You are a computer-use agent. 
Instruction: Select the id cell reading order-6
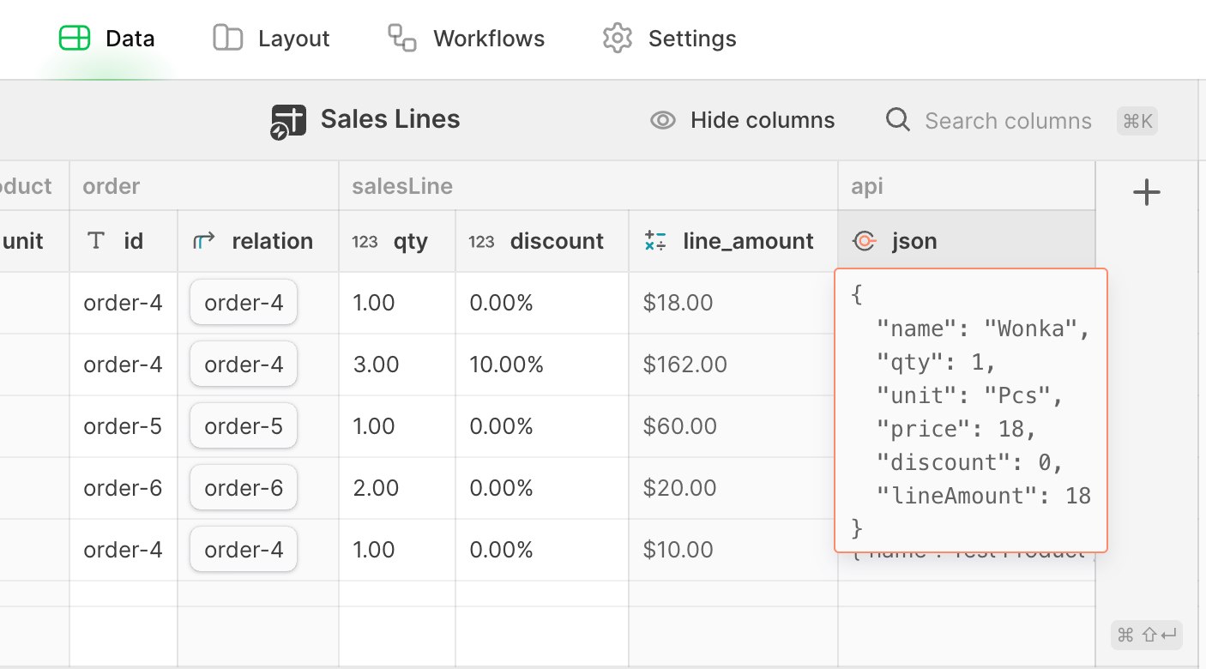124,488
